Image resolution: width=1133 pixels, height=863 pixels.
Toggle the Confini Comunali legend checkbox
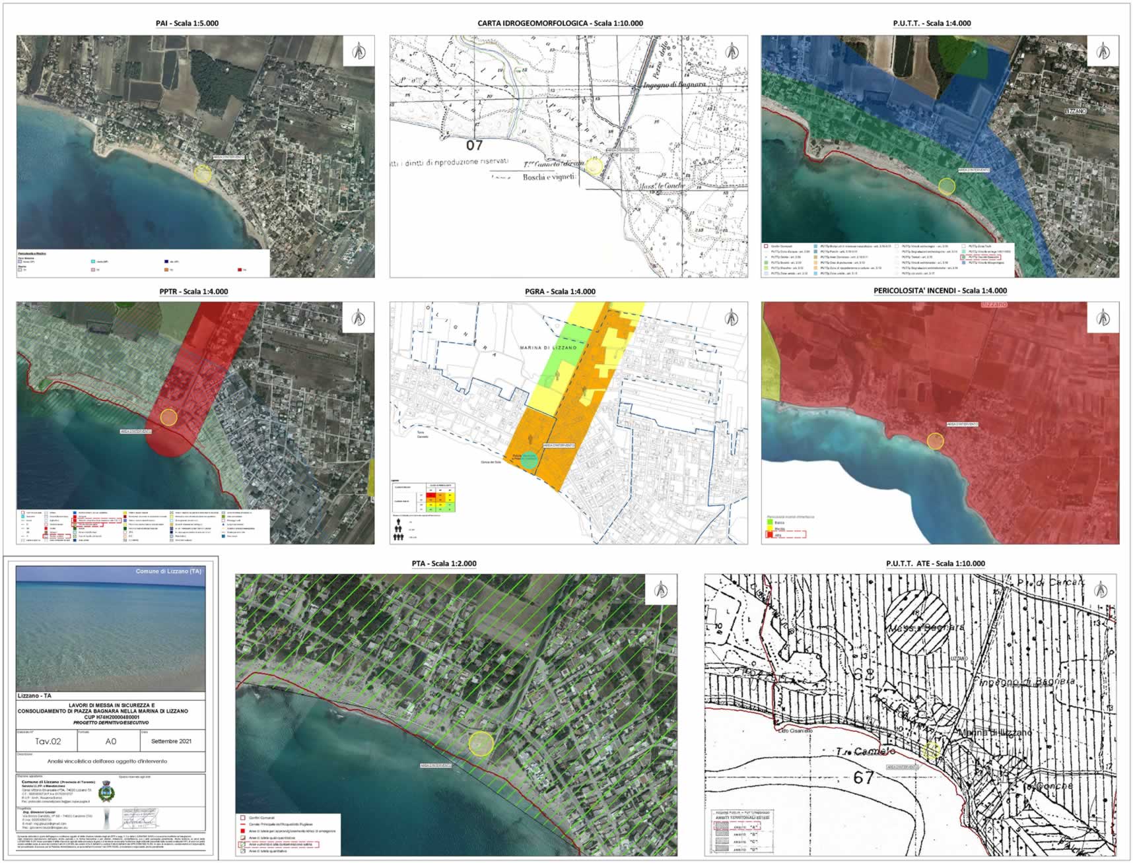(243, 817)
